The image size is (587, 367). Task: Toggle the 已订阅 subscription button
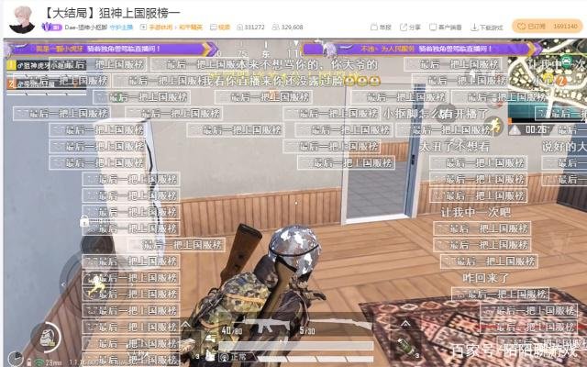(547, 27)
